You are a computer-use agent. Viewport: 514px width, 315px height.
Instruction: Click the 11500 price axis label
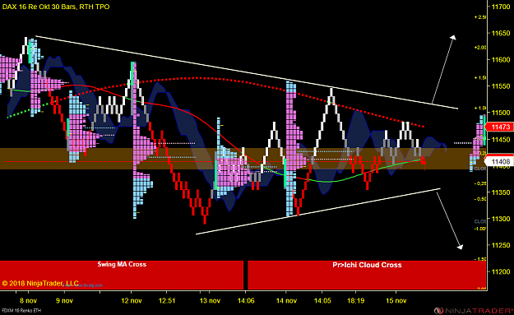(x=501, y=113)
